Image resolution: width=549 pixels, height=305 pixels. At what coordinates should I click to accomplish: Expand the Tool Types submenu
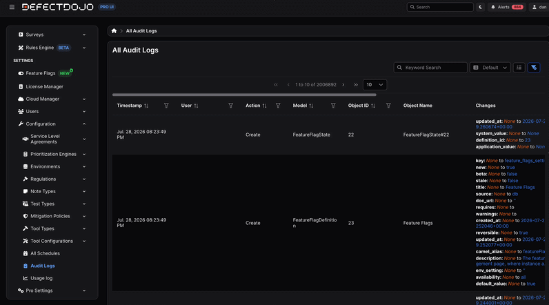coord(54,228)
